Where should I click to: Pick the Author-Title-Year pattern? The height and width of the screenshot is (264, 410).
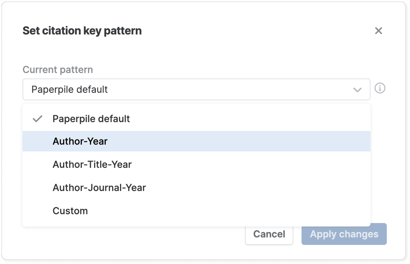[92, 164]
